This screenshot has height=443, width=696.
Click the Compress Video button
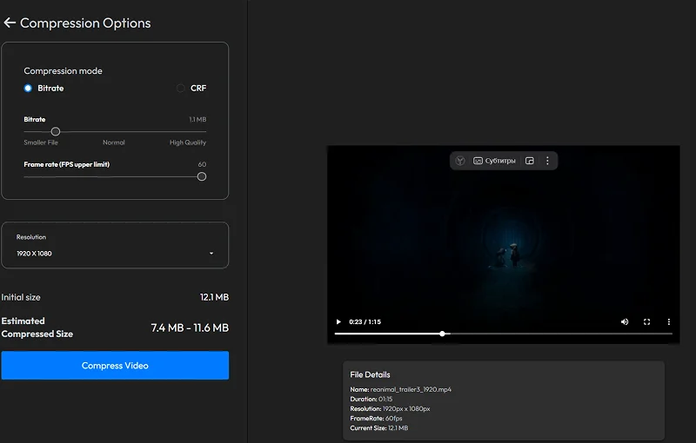point(115,366)
